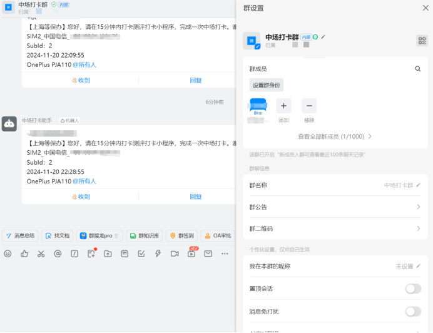Click 回复 on the latest robot message
433x333 pixels.
click(195, 197)
